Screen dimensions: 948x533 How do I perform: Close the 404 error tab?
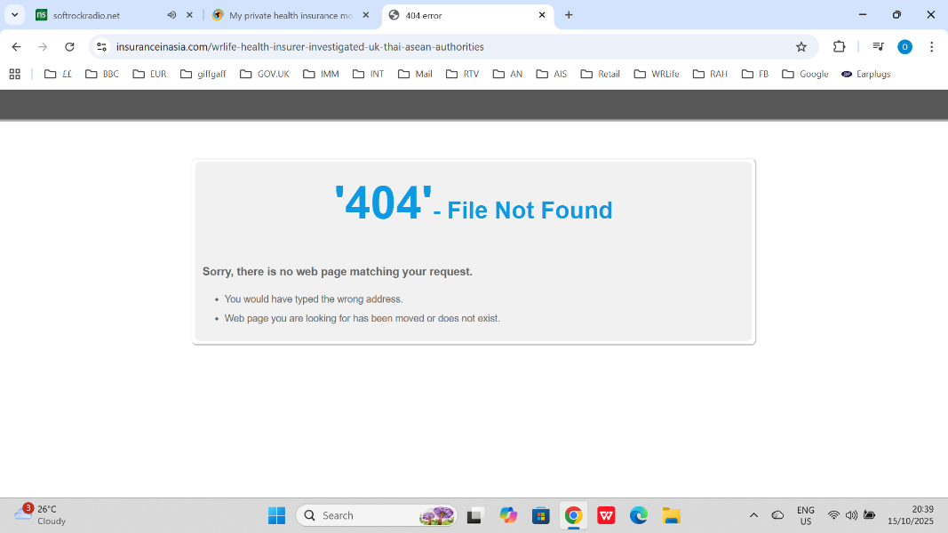[542, 15]
